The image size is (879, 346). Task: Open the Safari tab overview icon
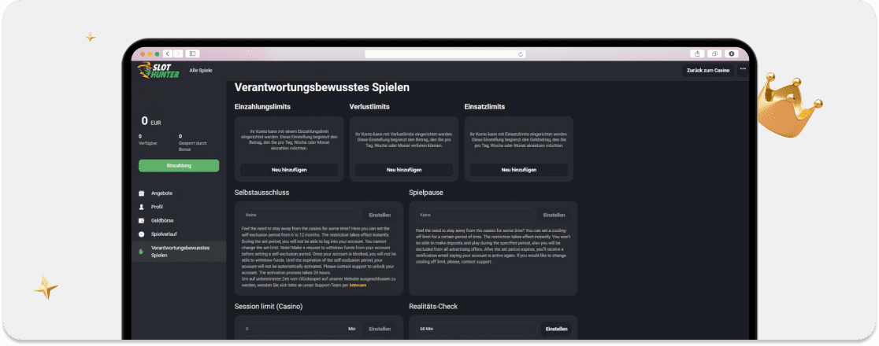pos(714,53)
